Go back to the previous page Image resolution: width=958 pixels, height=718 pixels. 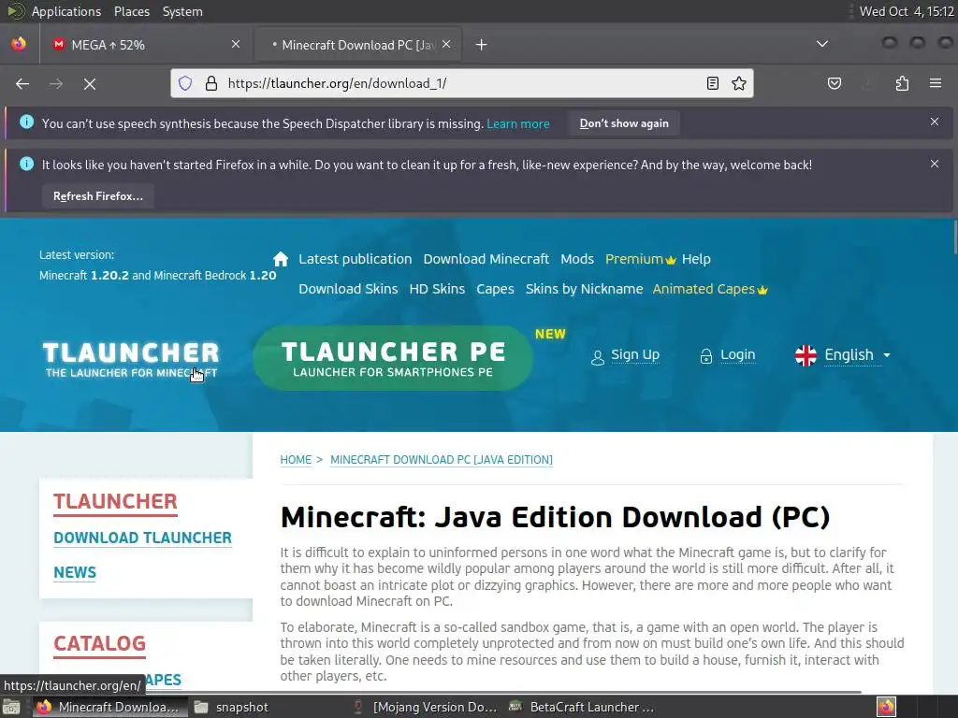(22, 83)
